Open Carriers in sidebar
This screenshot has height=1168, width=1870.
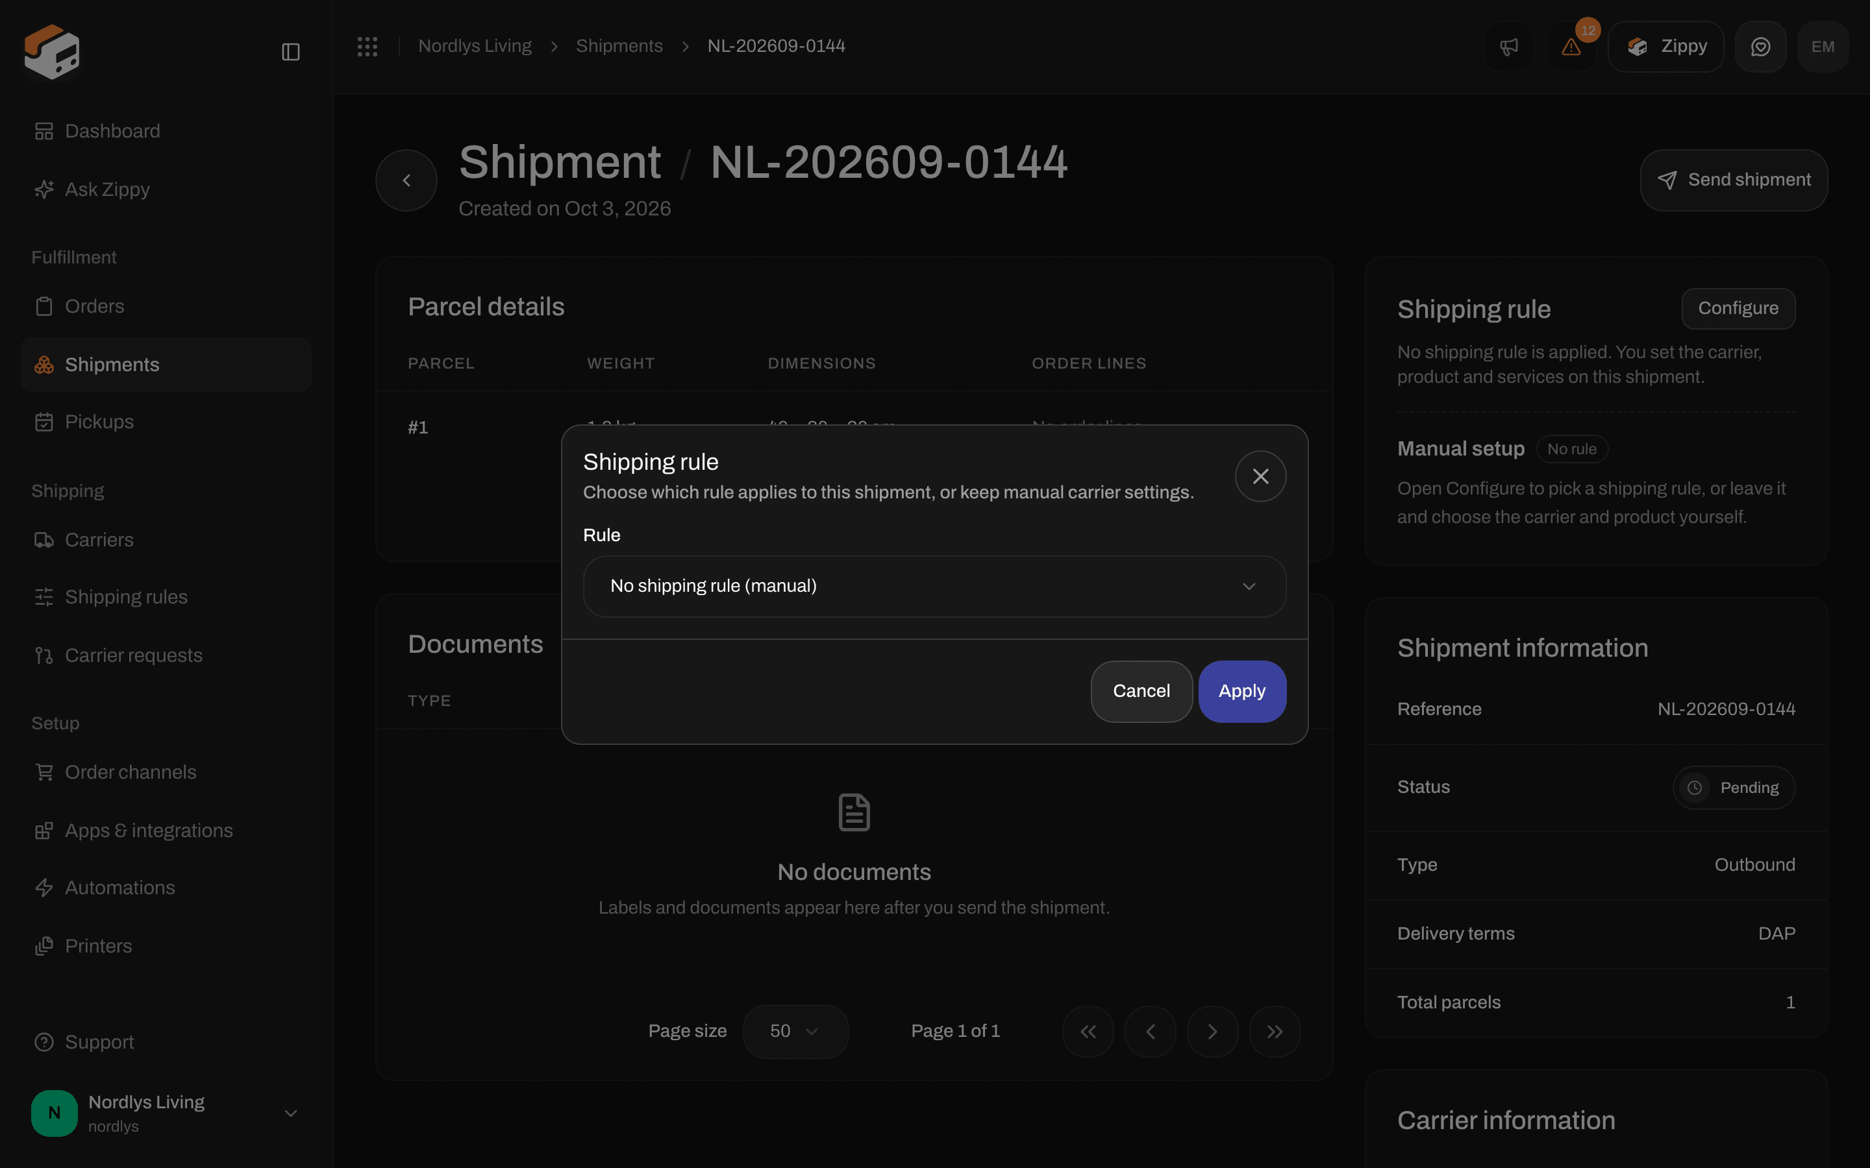[x=166, y=540]
